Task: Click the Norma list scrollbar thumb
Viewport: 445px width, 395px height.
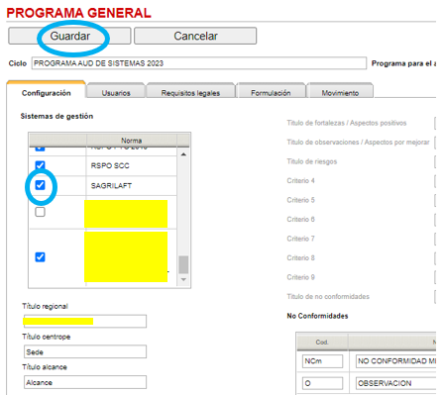Action: coord(183,264)
